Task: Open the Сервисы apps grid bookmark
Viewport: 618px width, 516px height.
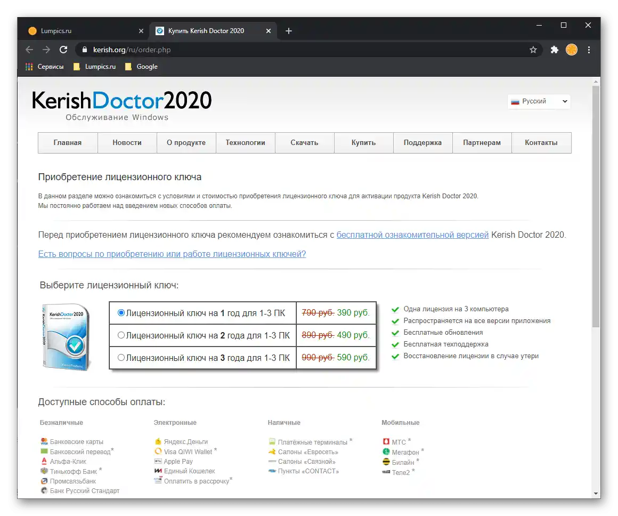Action: (x=44, y=67)
